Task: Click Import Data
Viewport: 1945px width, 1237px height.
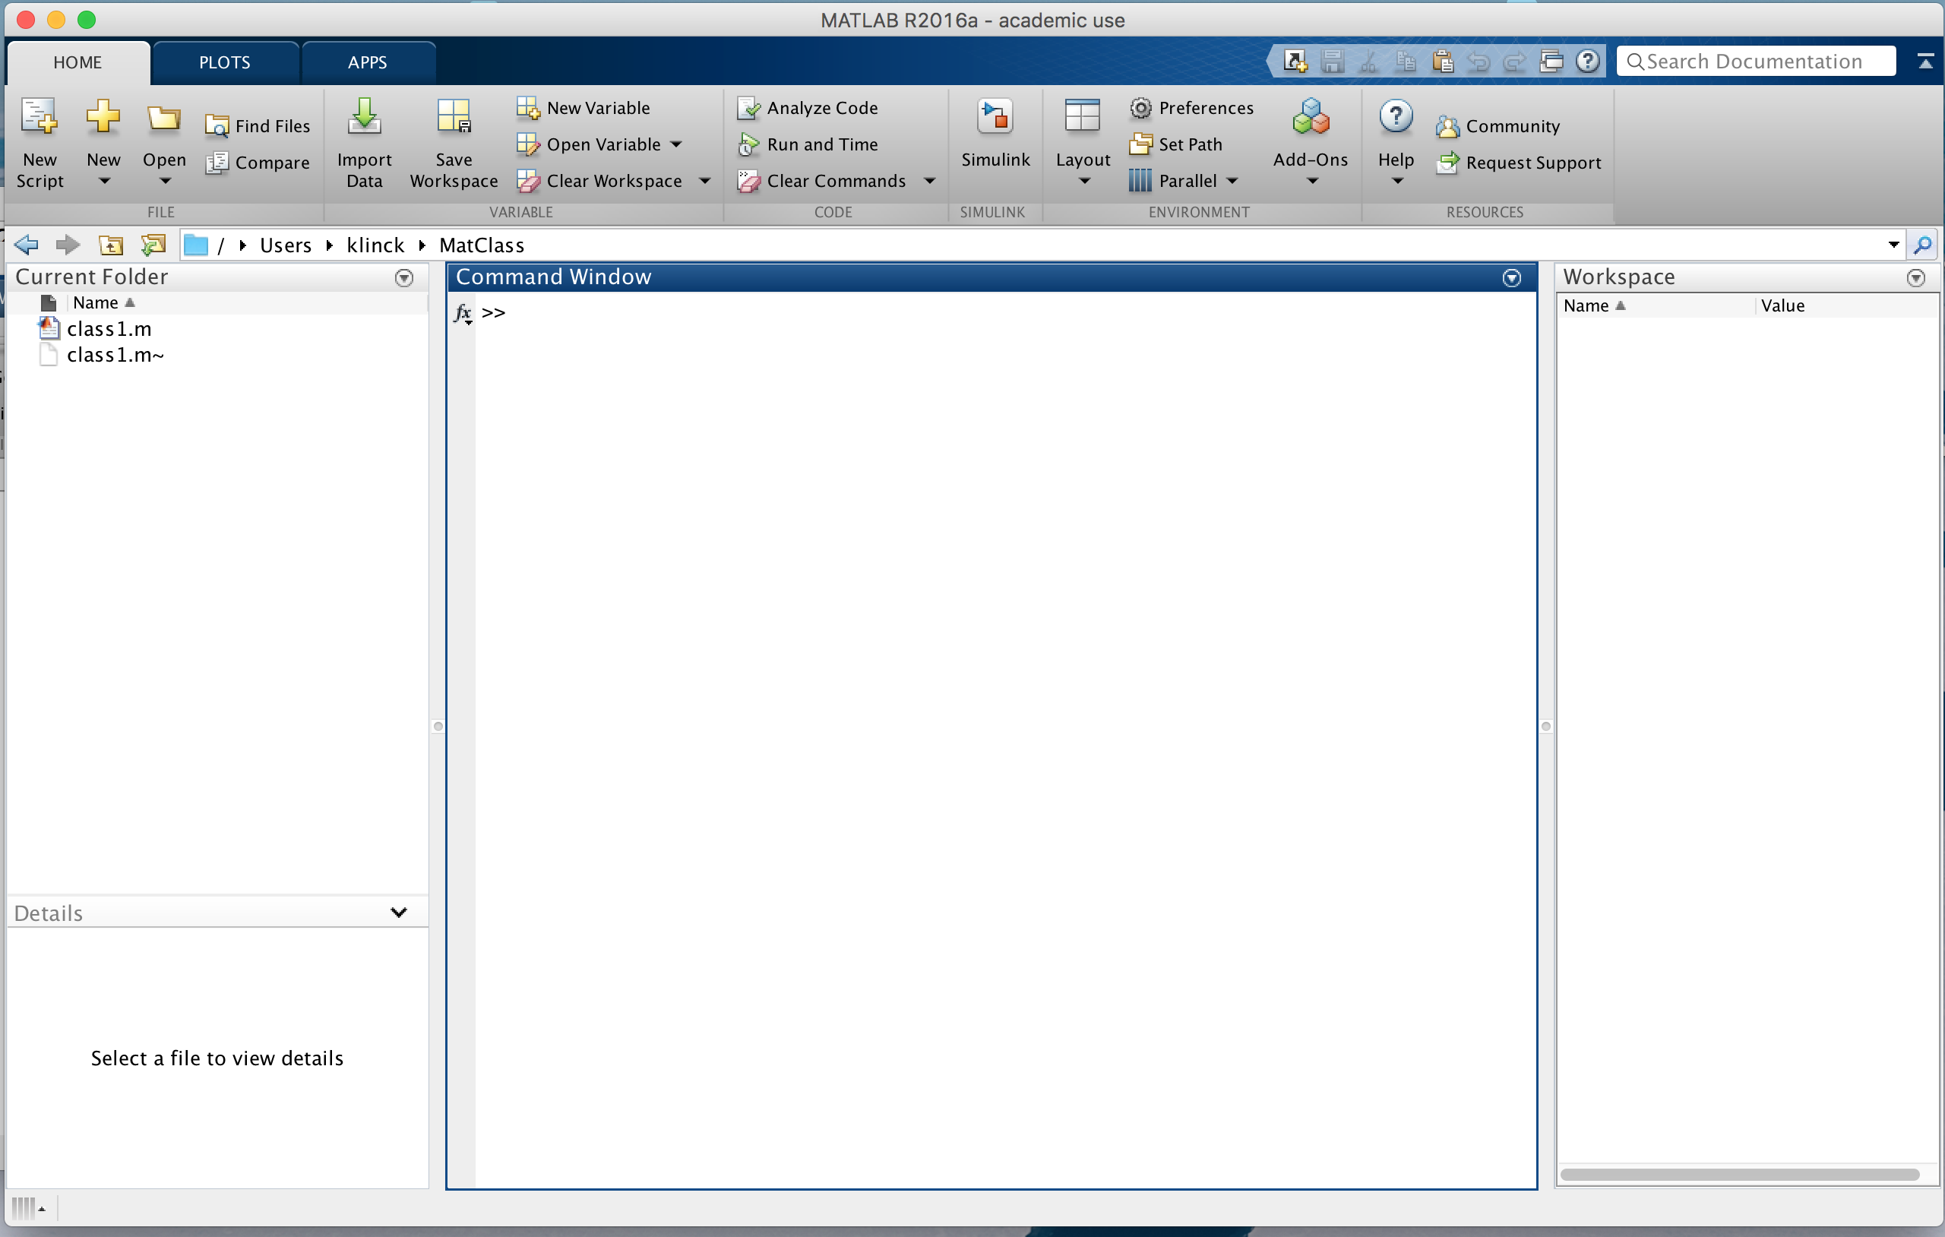Action: [x=364, y=143]
